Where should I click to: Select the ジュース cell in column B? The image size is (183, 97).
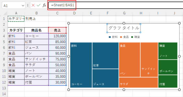36,48
